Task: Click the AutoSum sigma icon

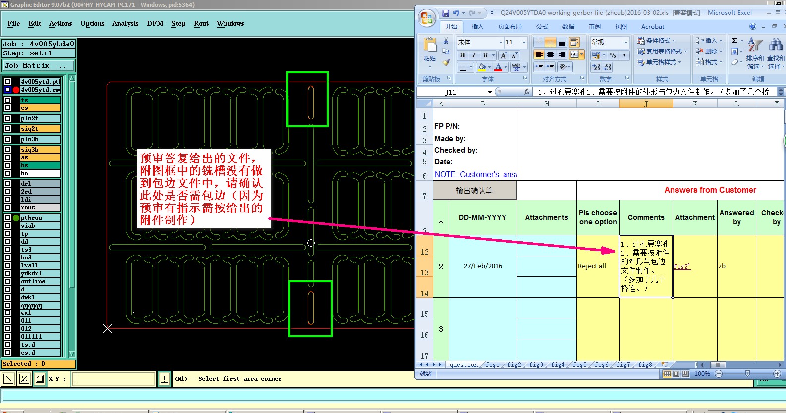Action: coord(735,41)
